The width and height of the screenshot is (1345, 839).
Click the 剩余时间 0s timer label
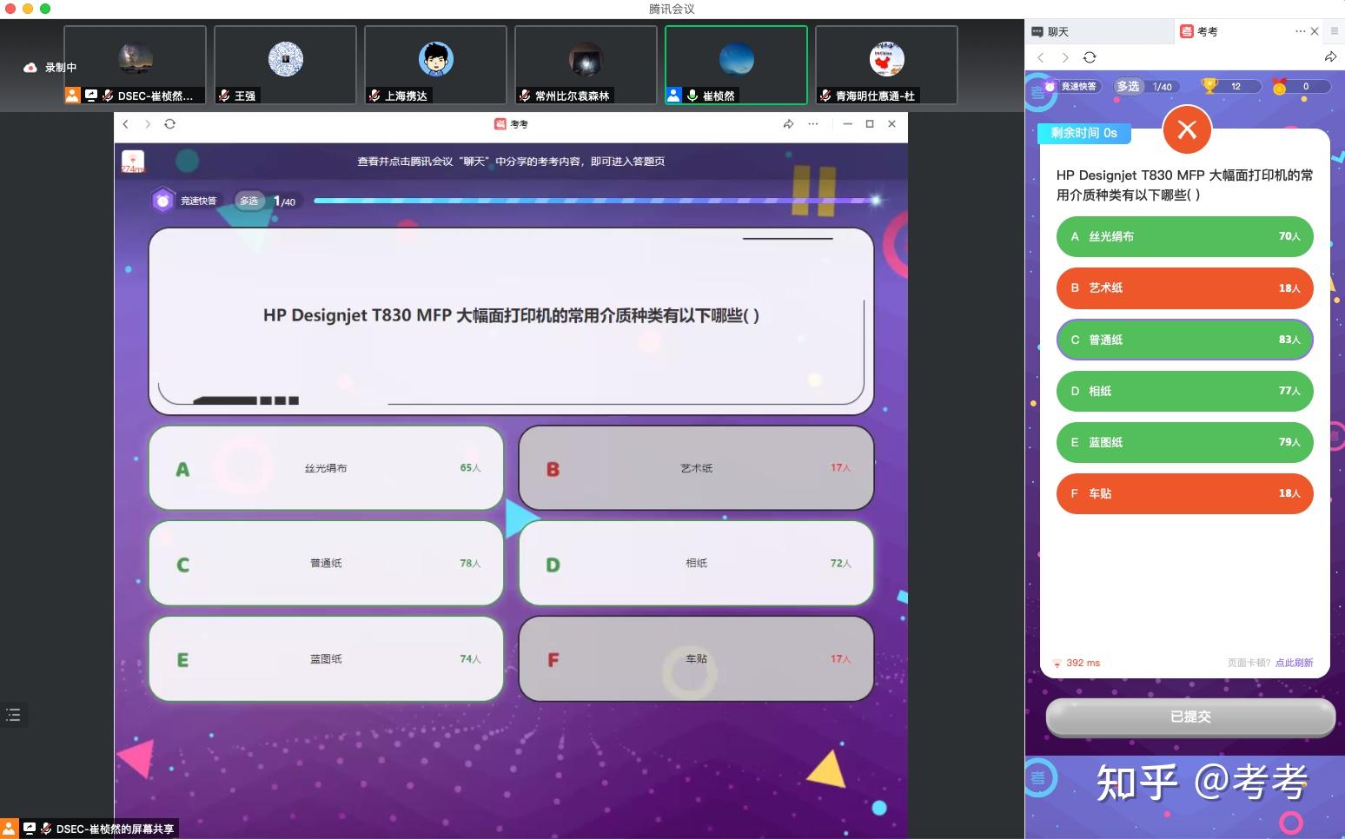point(1083,133)
